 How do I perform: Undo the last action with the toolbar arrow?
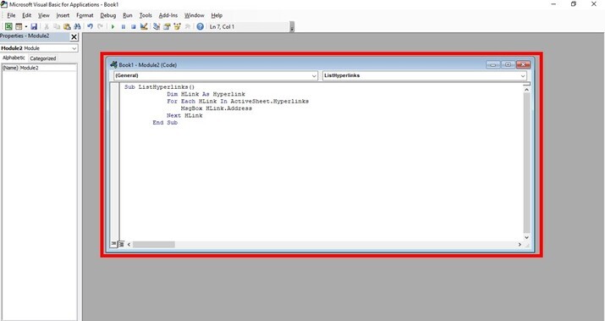[90, 26]
